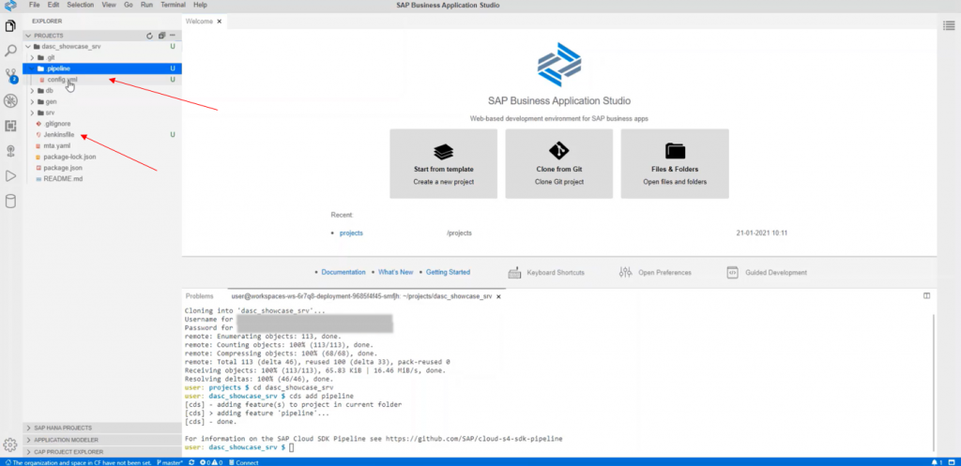Open Source Control view with badge
Image resolution: width=961 pixels, height=466 pixels.
tap(10, 75)
